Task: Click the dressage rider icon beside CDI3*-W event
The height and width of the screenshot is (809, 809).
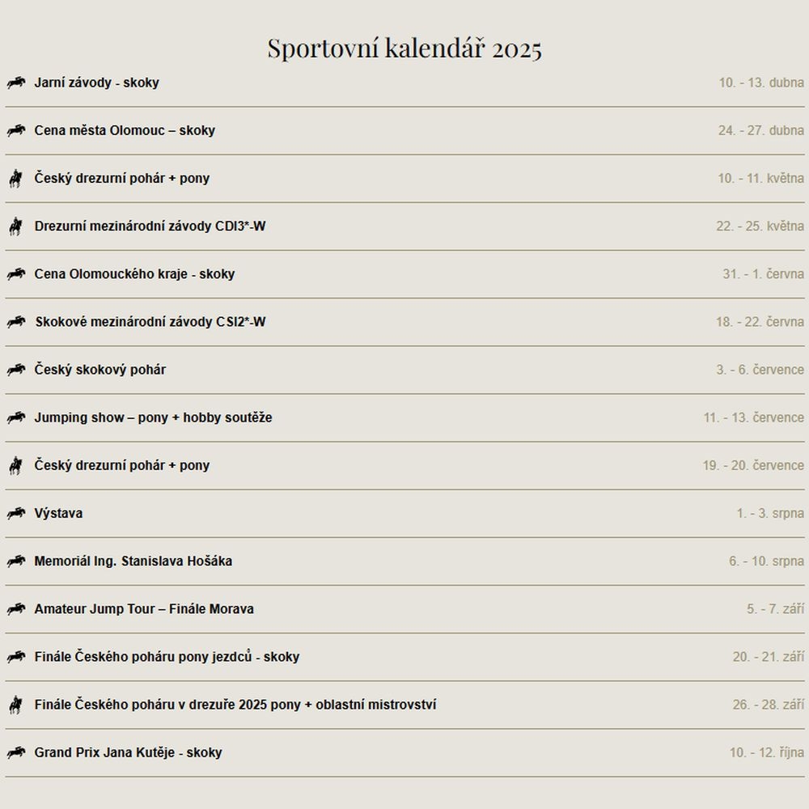Action: (x=16, y=226)
